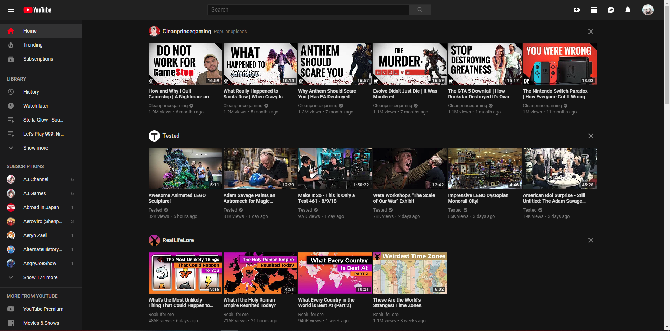Open the RealLifeLore shelf title link

click(x=178, y=240)
